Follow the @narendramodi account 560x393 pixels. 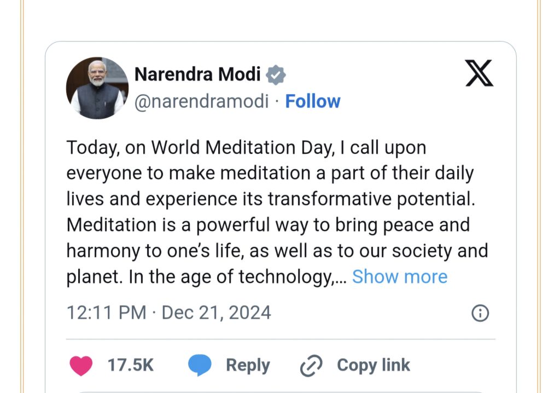coord(313,101)
